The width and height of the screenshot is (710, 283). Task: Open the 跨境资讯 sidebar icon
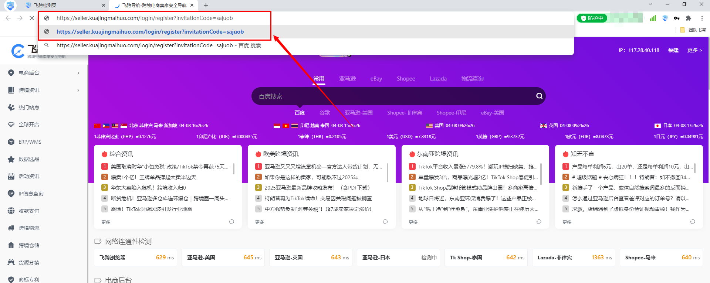[11, 90]
